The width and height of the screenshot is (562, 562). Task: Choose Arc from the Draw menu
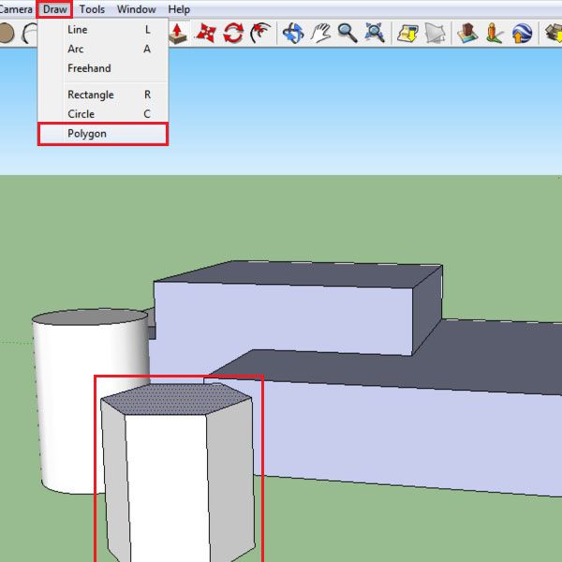[x=103, y=49]
